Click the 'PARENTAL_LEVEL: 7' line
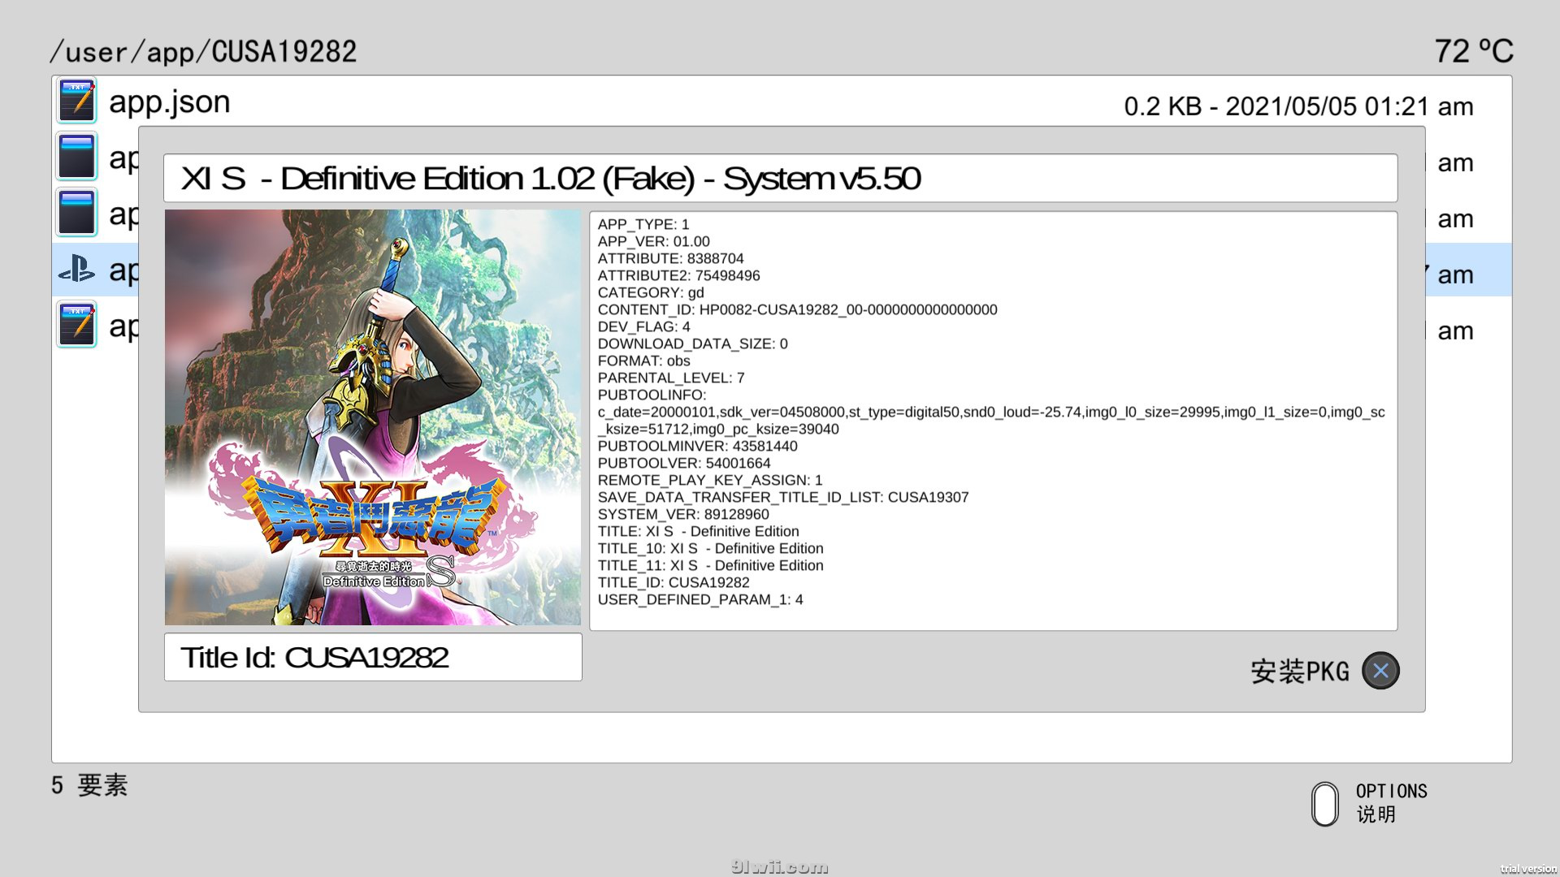Screen dimensions: 1560x877 pyautogui.click(x=671, y=378)
